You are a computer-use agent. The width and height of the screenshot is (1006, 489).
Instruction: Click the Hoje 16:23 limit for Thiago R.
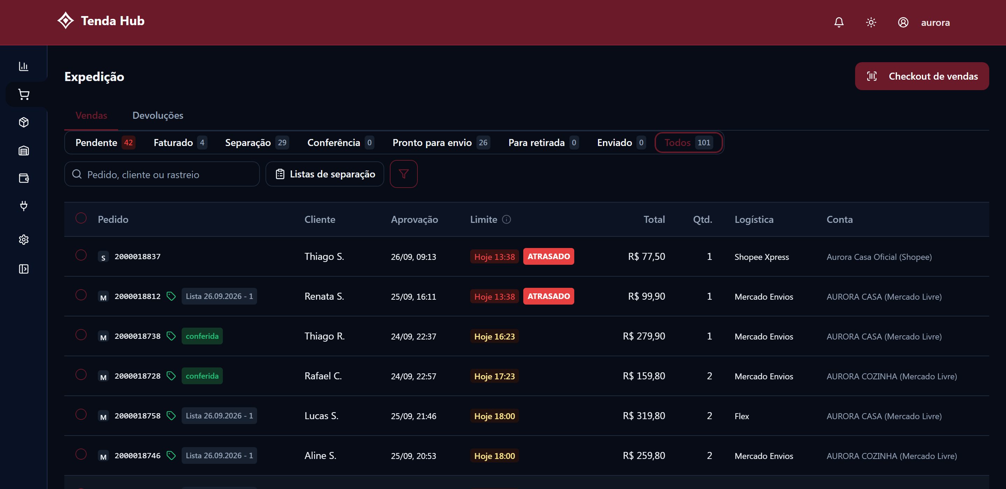494,337
